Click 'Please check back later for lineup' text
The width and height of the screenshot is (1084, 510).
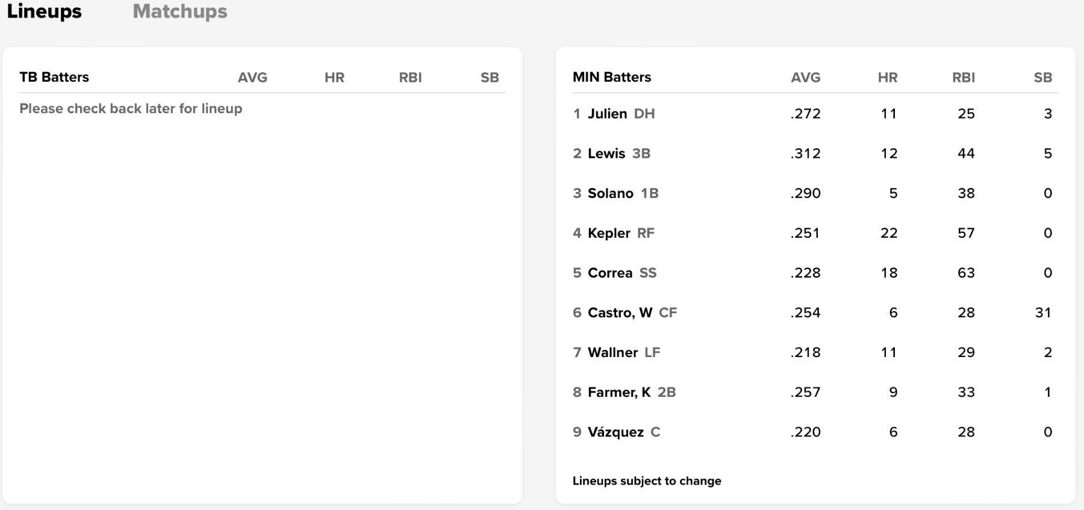click(131, 108)
